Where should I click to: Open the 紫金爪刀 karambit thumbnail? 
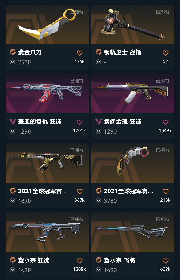pos(47,24)
